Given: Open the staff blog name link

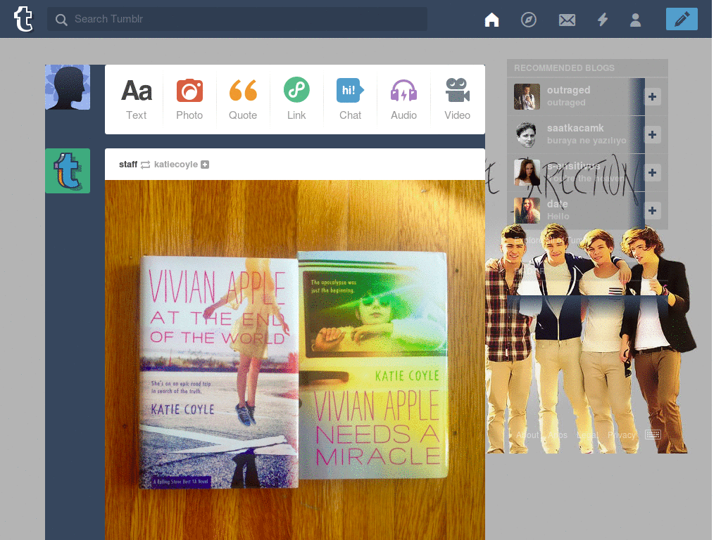Looking at the screenshot, I should point(128,165).
